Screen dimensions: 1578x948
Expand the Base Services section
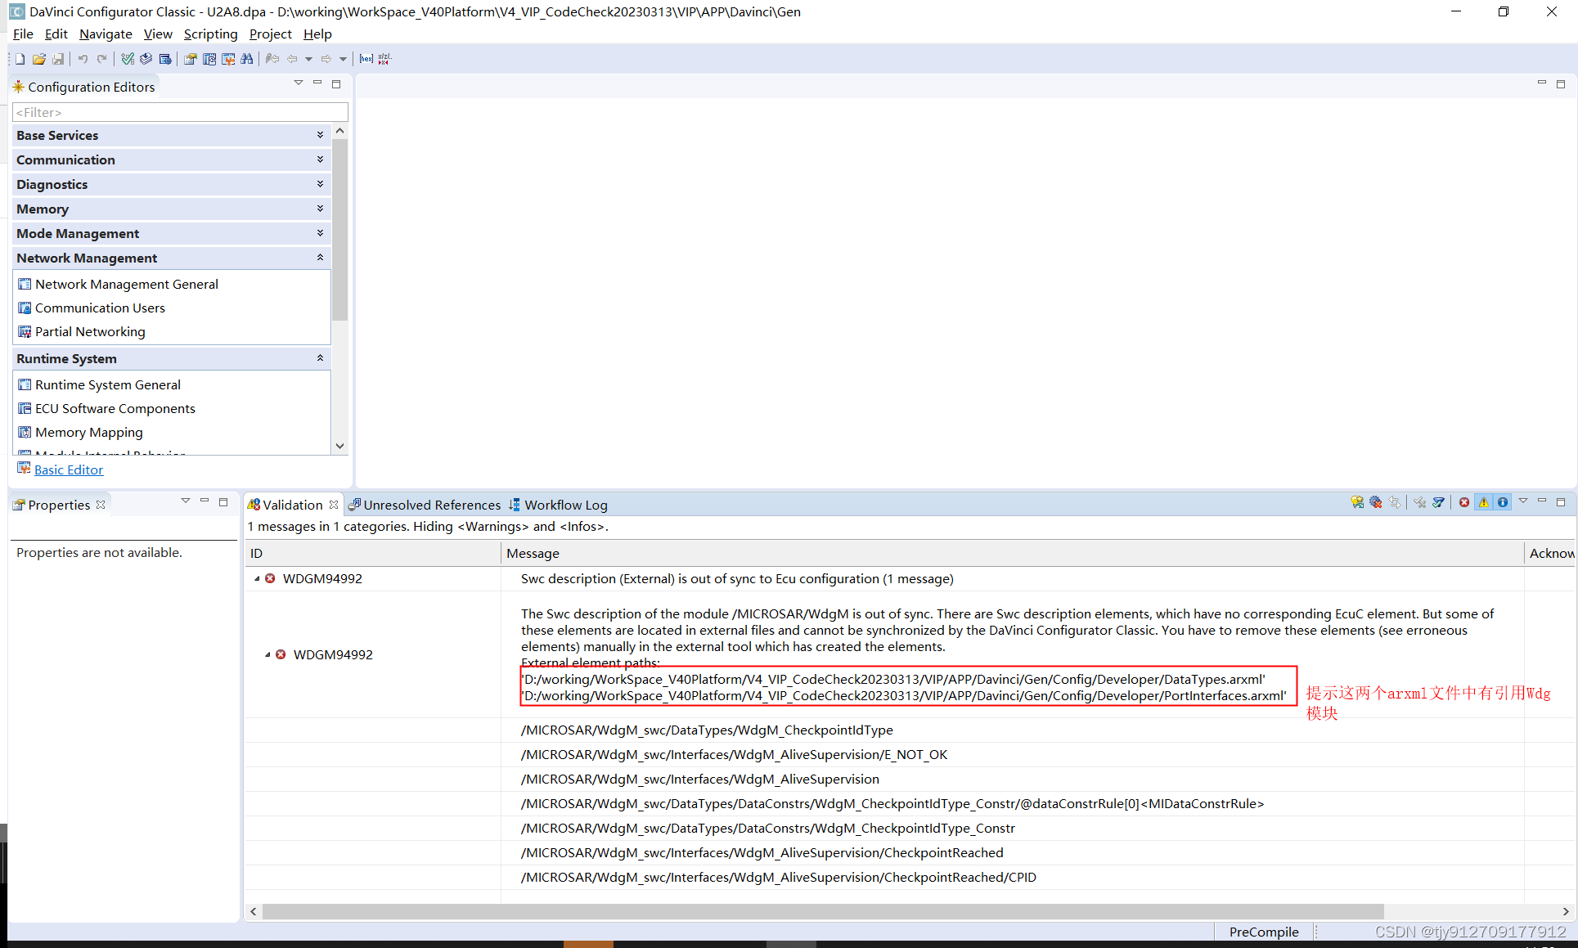point(320,135)
